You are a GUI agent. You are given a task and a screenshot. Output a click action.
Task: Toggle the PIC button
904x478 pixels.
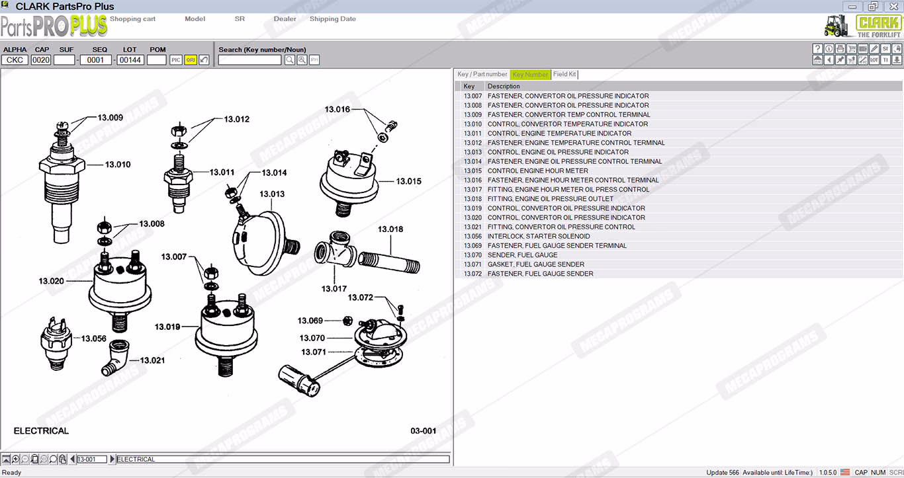point(175,60)
